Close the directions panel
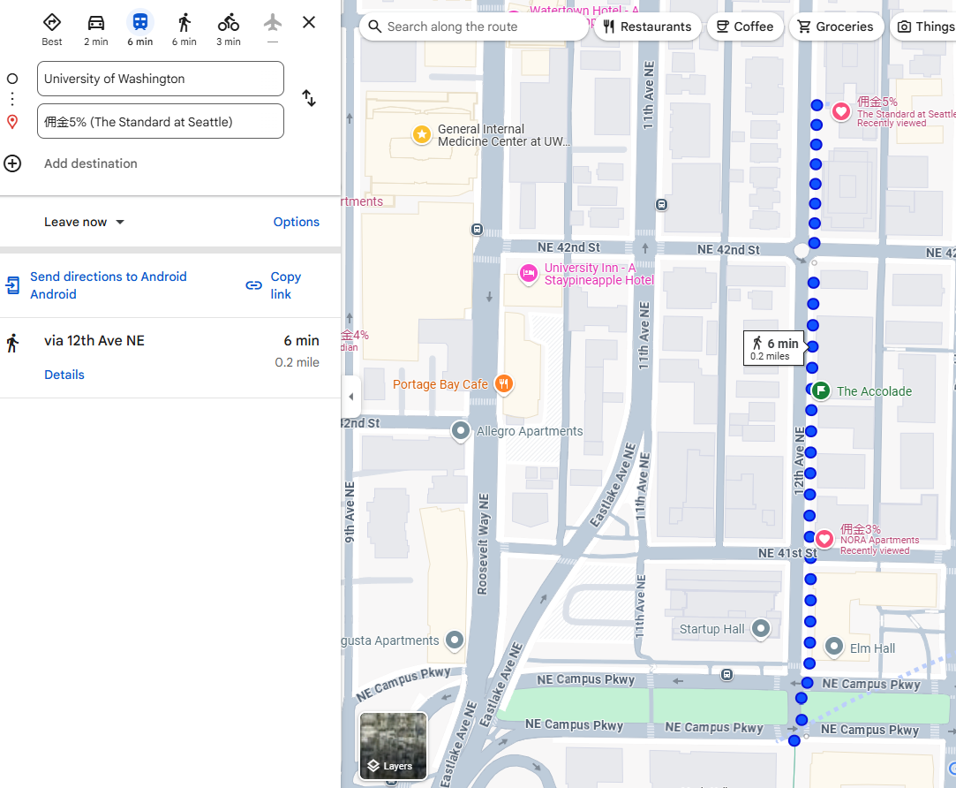 309,22
